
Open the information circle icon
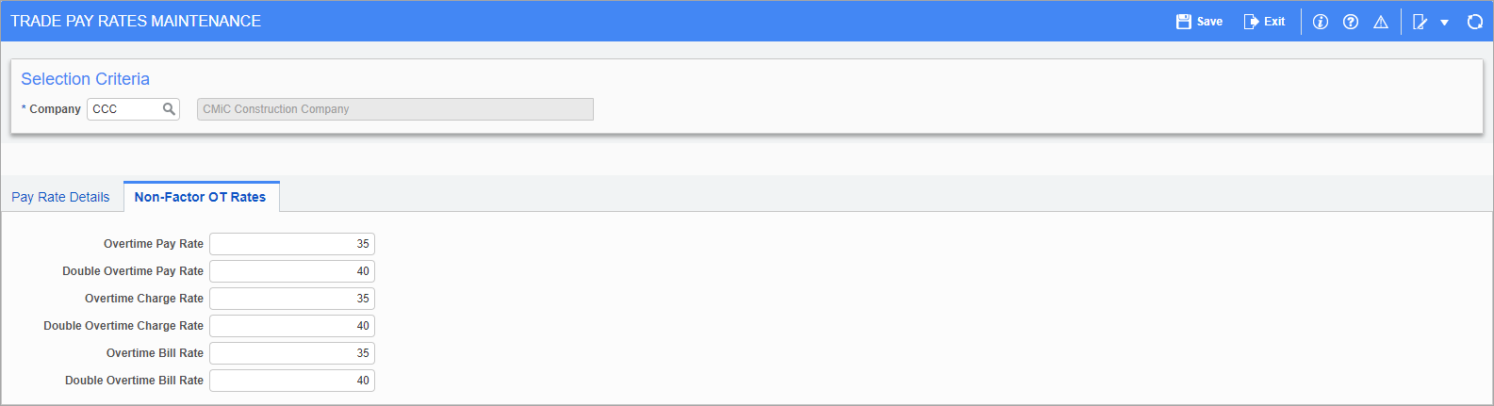1321,22
